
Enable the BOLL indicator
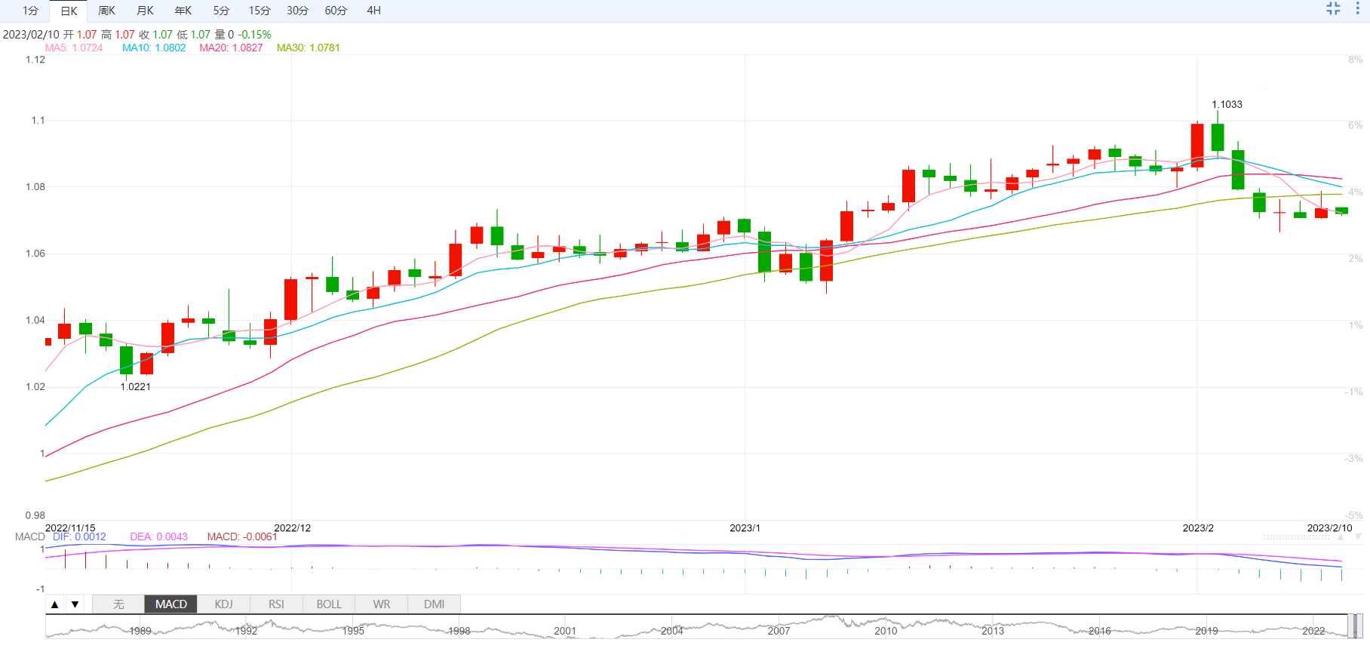[x=329, y=604]
